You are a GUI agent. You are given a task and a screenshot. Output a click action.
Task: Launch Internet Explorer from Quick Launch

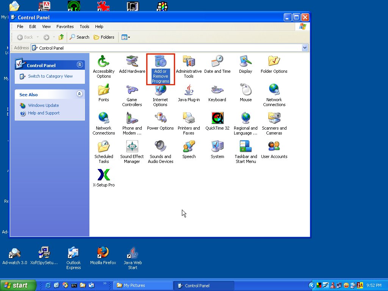(48, 285)
